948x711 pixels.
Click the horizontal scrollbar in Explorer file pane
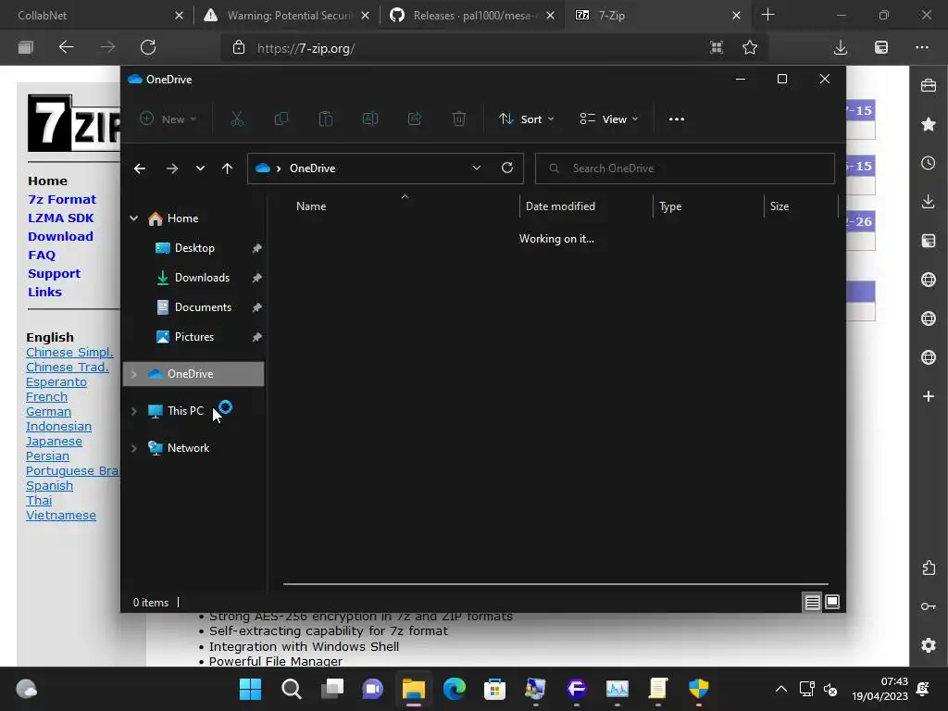pos(555,584)
